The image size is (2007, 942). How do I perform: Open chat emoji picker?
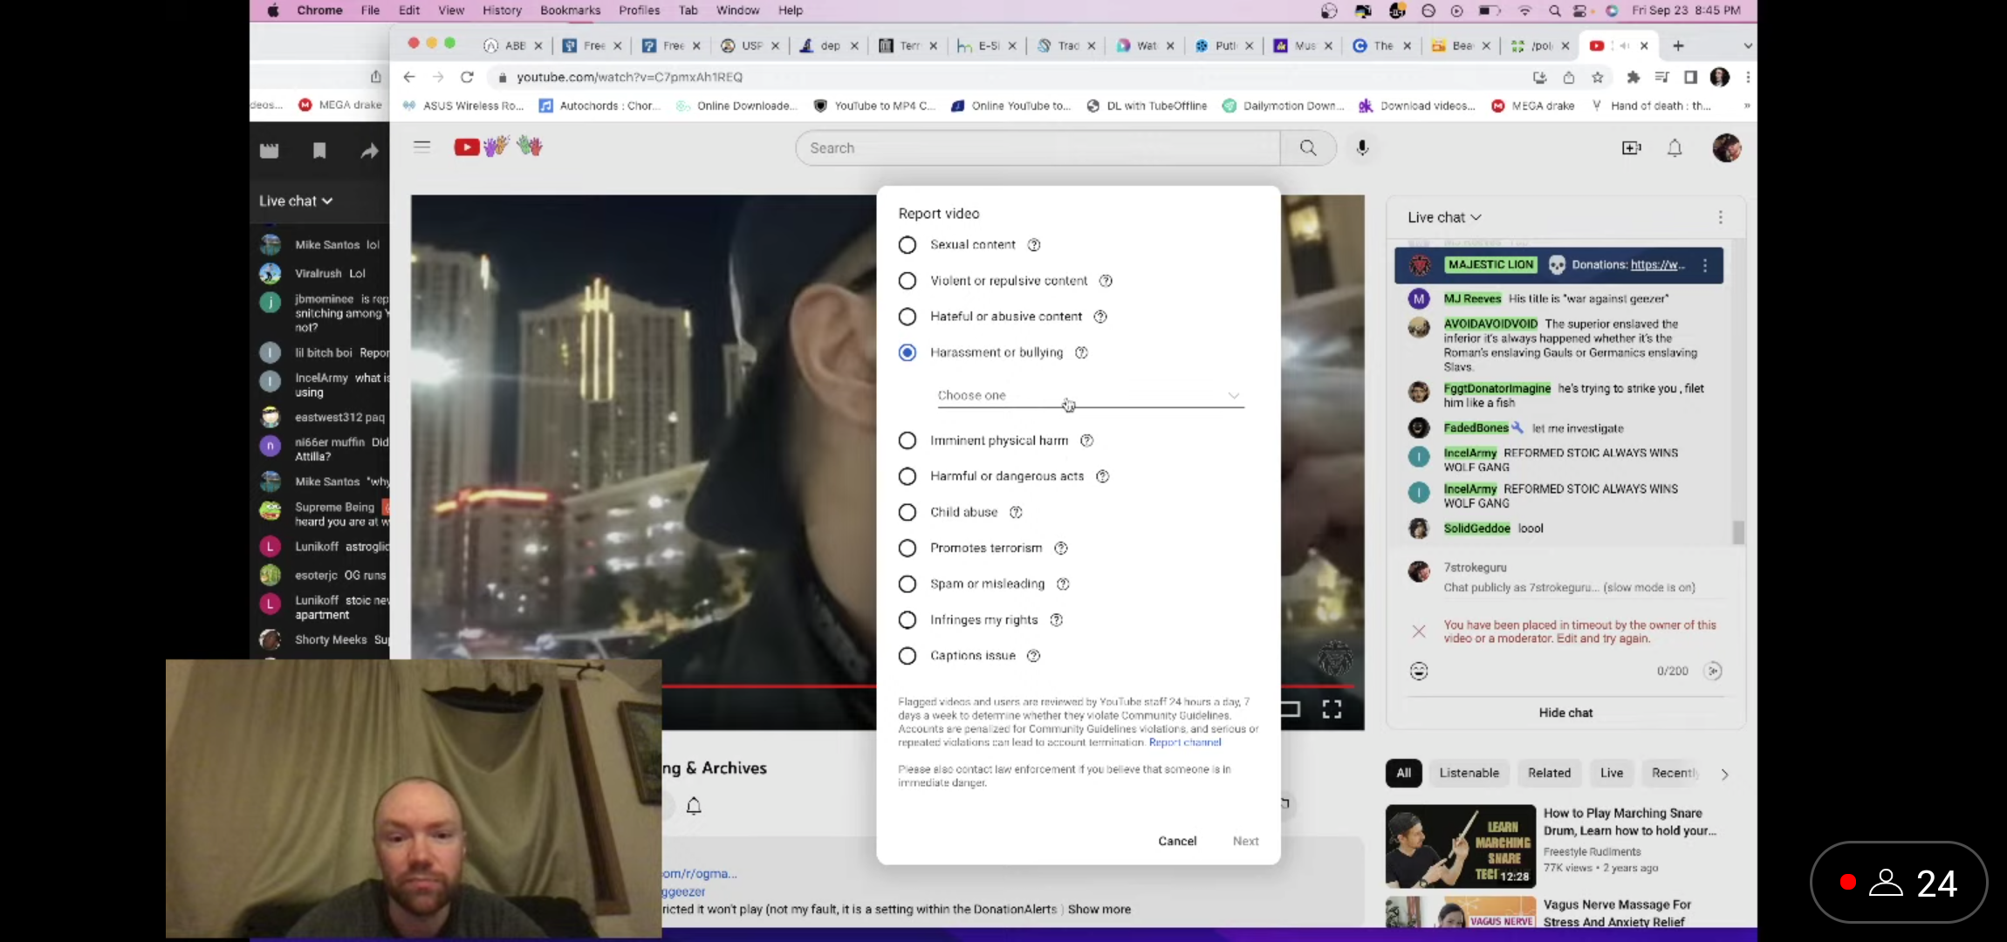tap(1419, 671)
